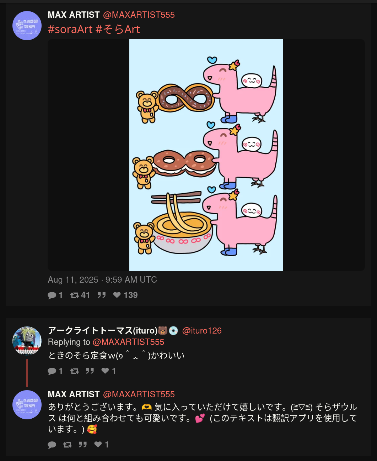This screenshot has width=377, height=461.
Task: Click the retweet icon on last MAX ARTIST reply
Action: click(x=67, y=445)
